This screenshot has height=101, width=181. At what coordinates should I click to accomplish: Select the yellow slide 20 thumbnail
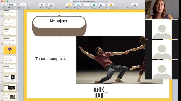click(10, 50)
